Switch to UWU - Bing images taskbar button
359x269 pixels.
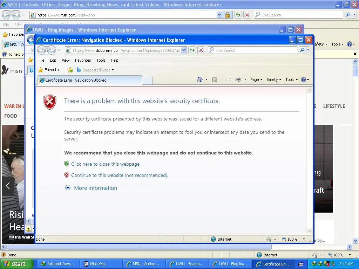230,264
